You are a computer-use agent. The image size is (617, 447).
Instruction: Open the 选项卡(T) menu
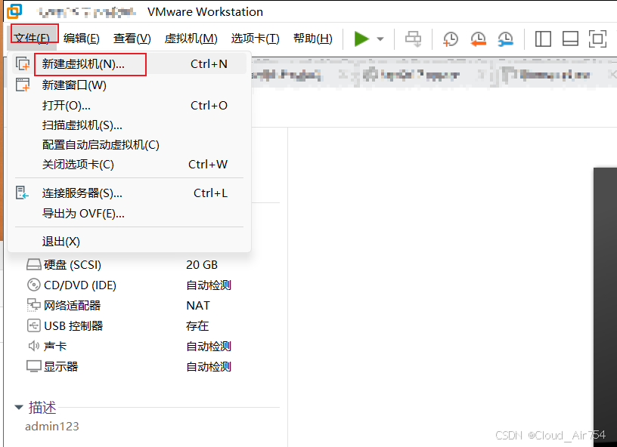point(255,38)
